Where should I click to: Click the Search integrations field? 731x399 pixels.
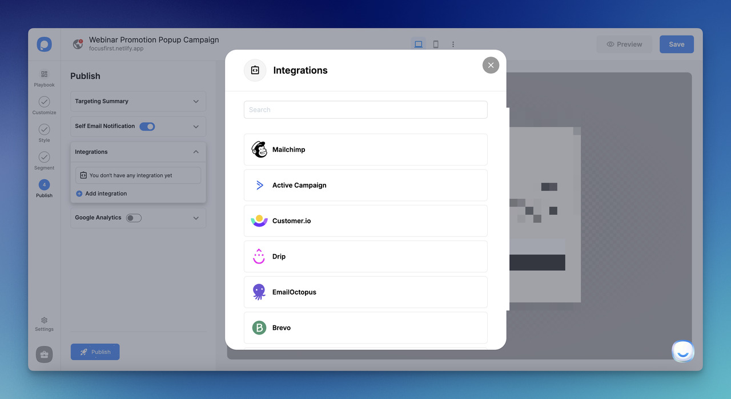click(x=365, y=110)
